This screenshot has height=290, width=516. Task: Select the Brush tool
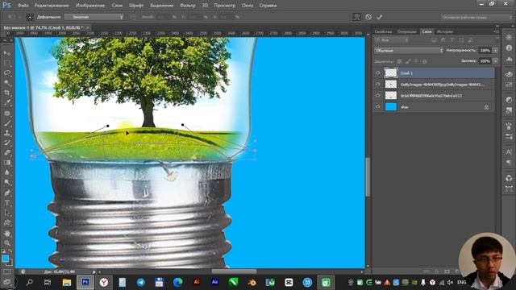pos(7,123)
